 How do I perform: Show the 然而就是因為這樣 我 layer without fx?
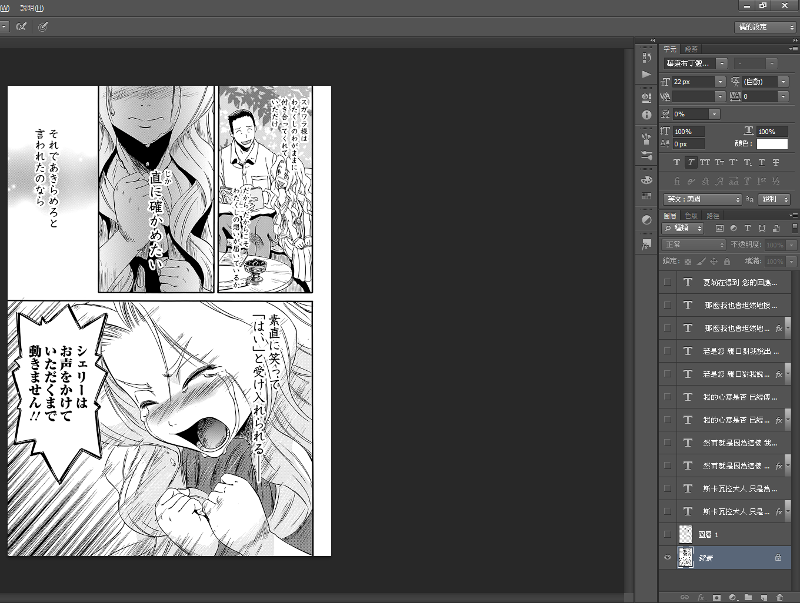667,443
